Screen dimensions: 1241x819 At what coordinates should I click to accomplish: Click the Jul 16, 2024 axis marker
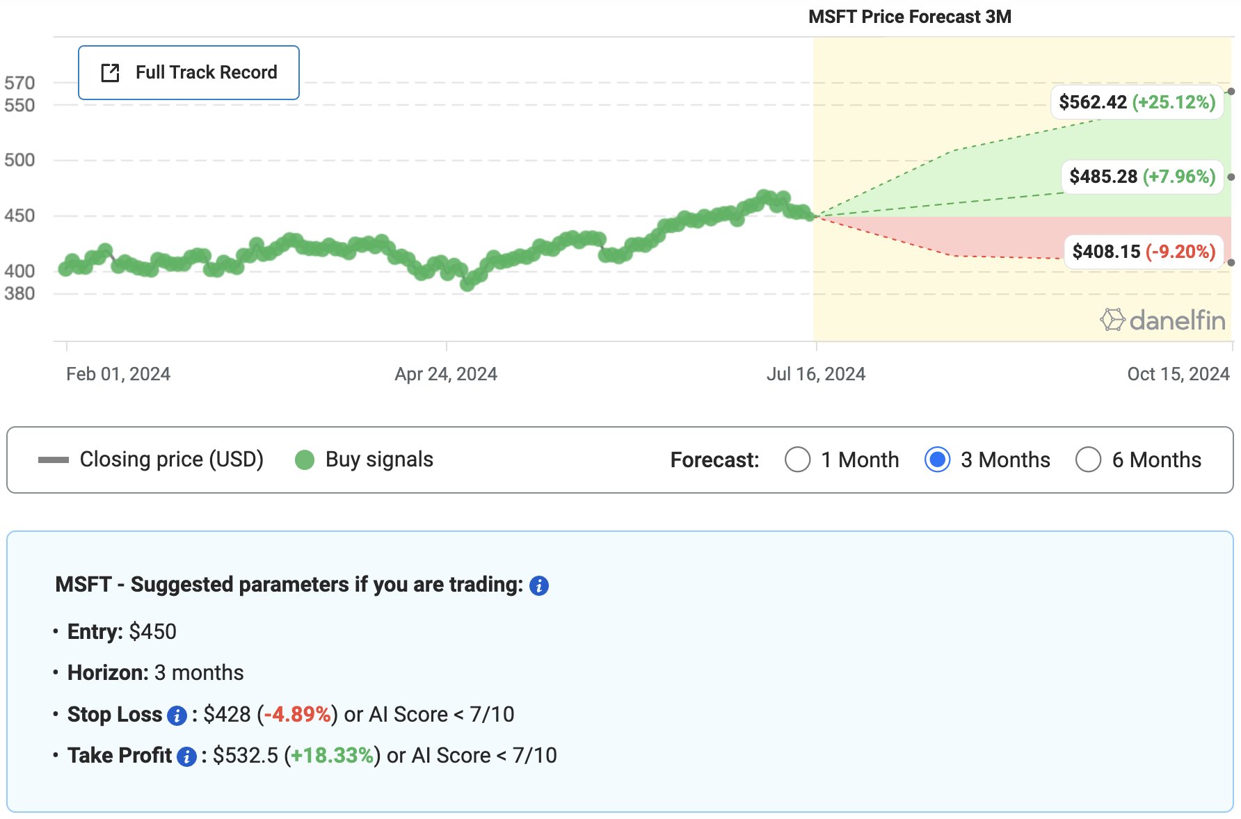tap(815, 374)
